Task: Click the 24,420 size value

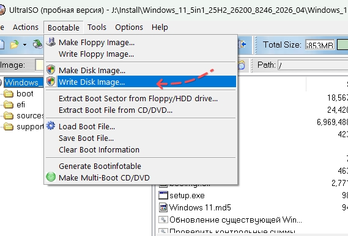Action: coord(338,110)
